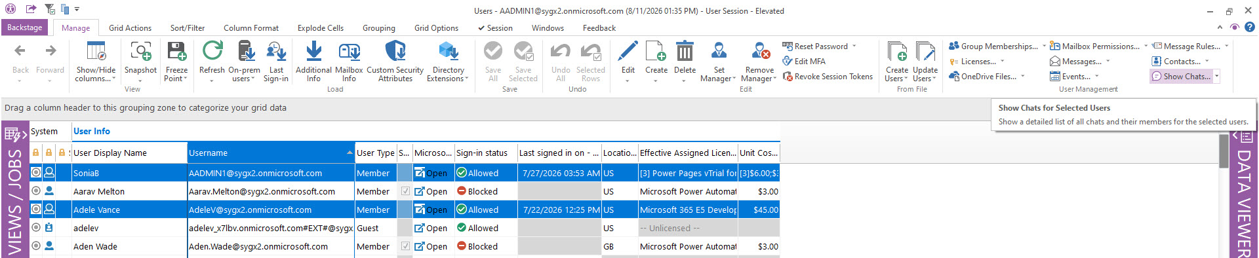
Task: Switch to Grouping tab
Action: point(378,28)
